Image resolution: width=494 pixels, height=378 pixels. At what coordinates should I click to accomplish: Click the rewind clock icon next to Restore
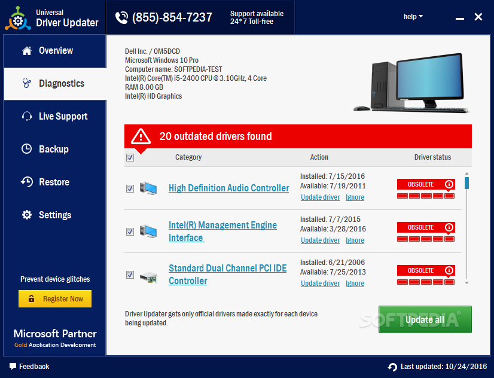(x=27, y=182)
